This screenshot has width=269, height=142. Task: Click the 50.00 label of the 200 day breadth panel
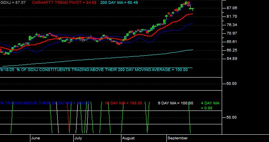click(x=232, y=84)
